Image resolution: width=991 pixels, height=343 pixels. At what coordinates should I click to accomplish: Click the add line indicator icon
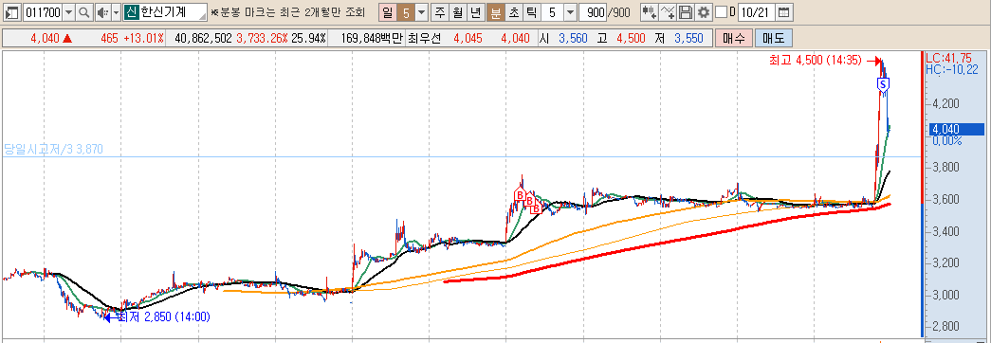coord(668,12)
